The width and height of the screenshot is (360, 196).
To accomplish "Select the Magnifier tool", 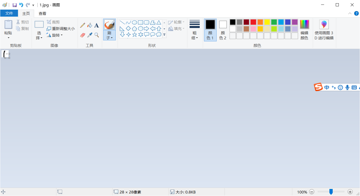I will click(97, 35).
